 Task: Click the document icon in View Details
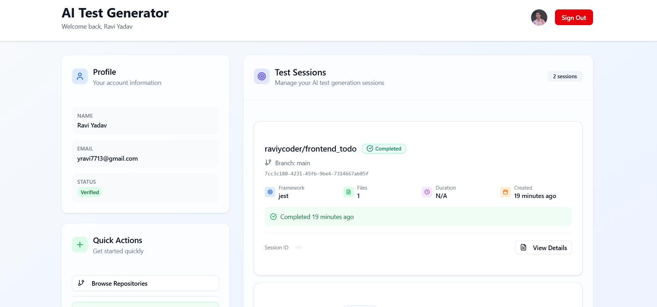pos(523,247)
